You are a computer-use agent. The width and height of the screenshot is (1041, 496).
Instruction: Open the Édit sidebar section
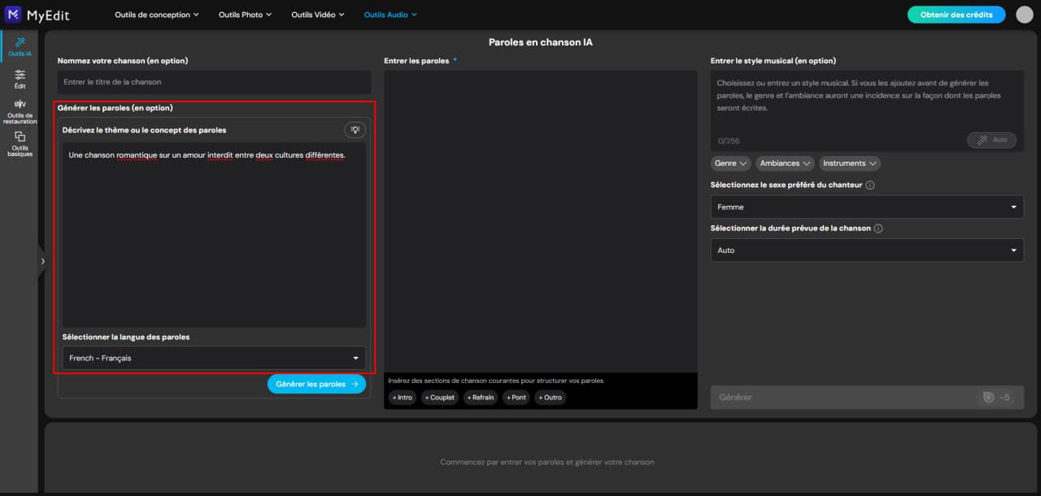pyautogui.click(x=20, y=79)
